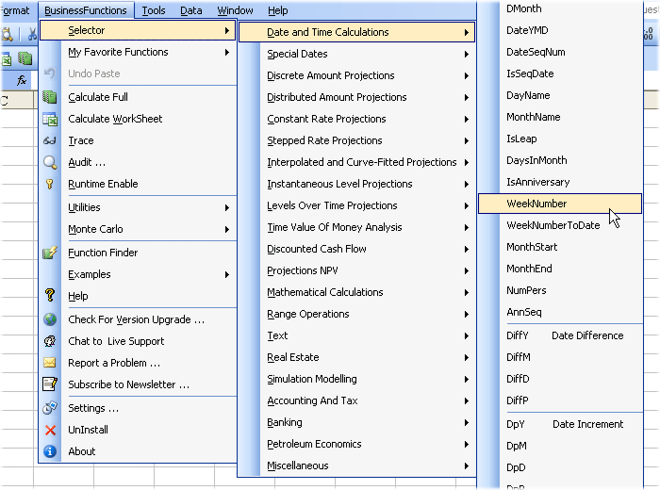660x490 pixels.
Task: Expand My Favorite Functions submenu
Action: 138,52
